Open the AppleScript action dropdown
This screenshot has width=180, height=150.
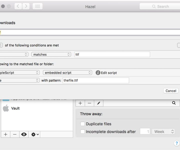(x=19, y=72)
